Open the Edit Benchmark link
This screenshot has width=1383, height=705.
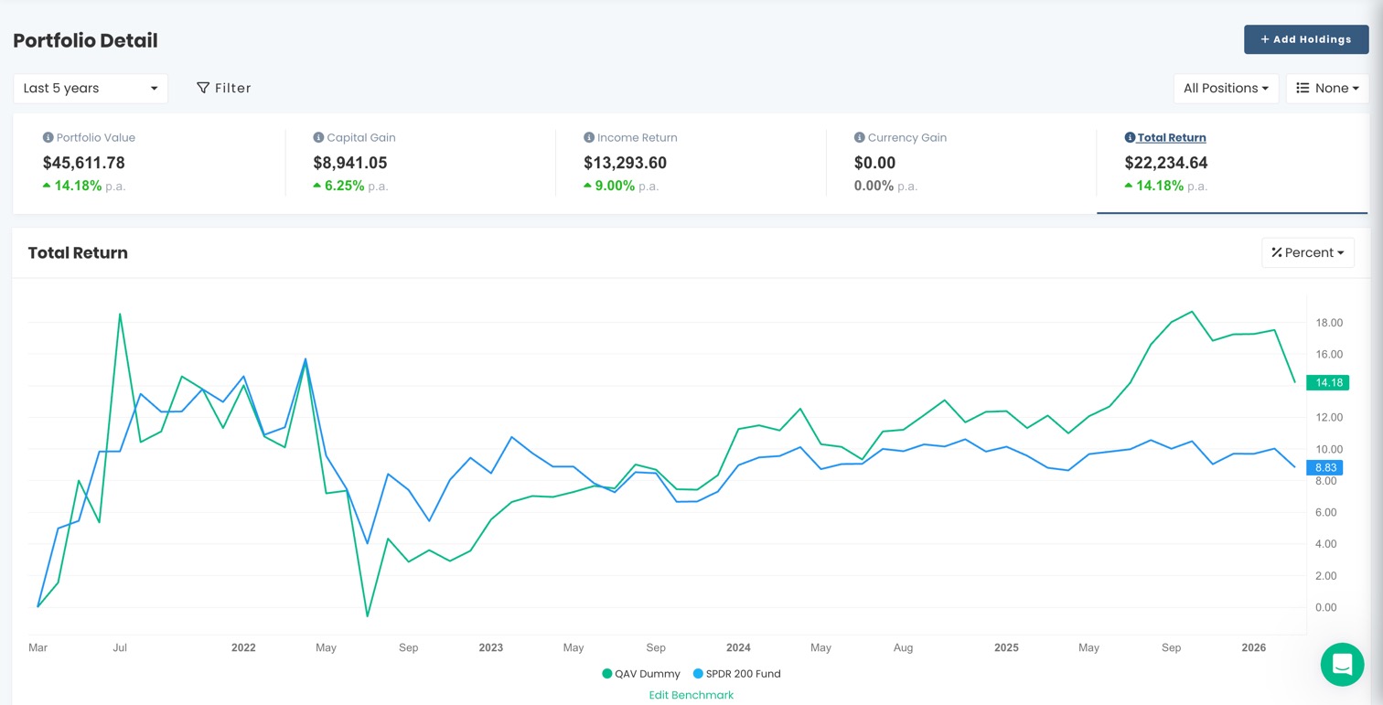point(691,695)
